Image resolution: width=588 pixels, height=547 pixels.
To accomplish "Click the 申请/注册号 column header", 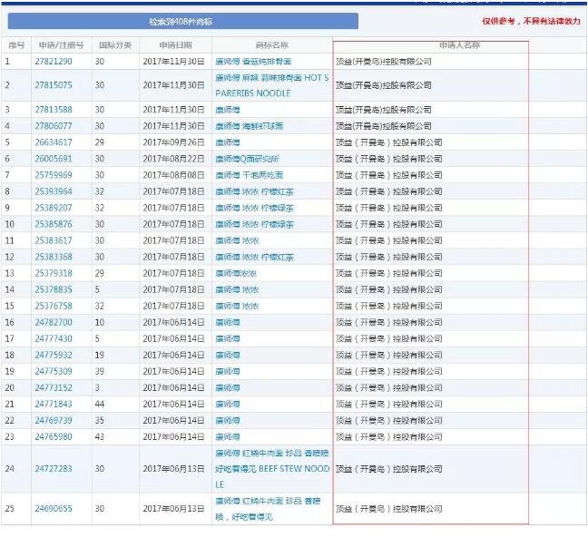I will point(61,45).
